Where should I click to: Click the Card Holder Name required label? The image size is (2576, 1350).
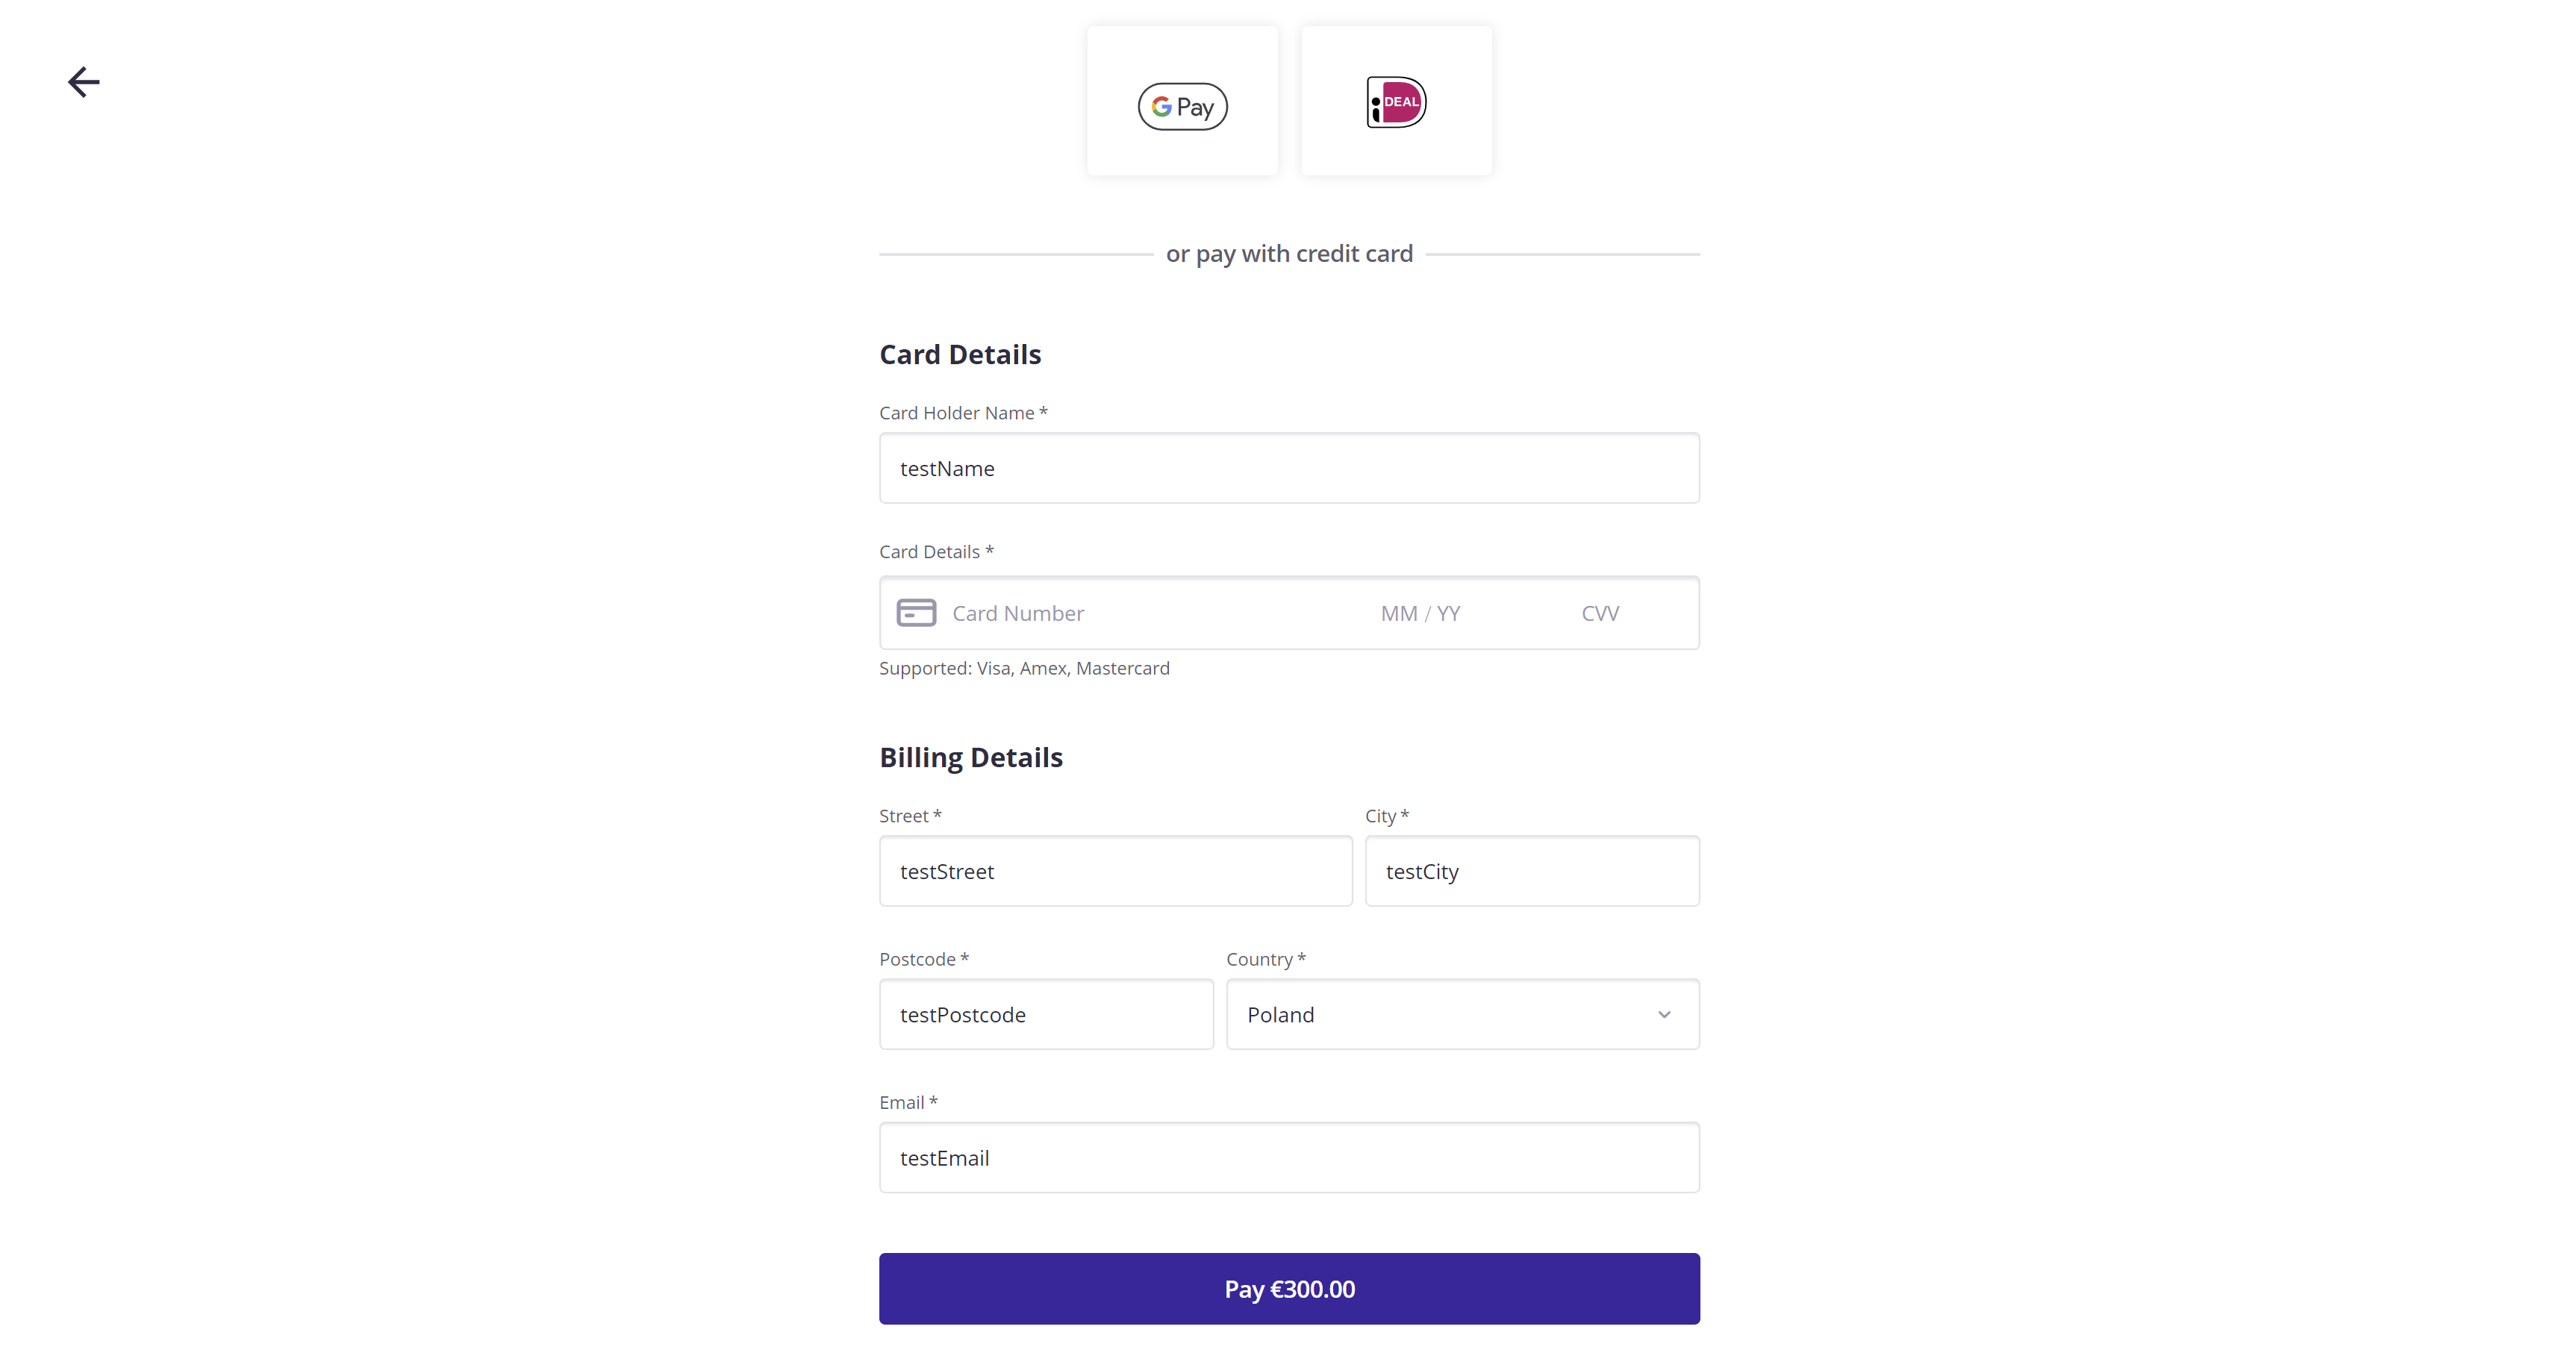point(962,412)
